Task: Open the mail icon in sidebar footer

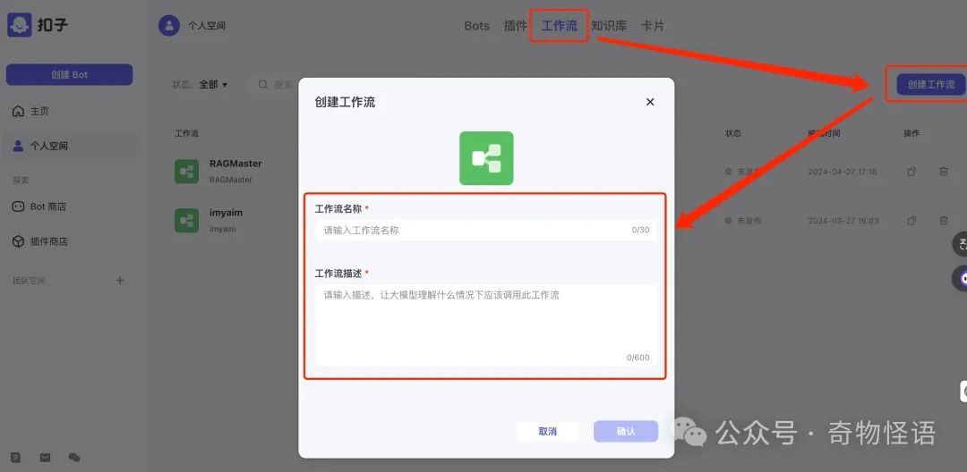Action: tap(45, 458)
